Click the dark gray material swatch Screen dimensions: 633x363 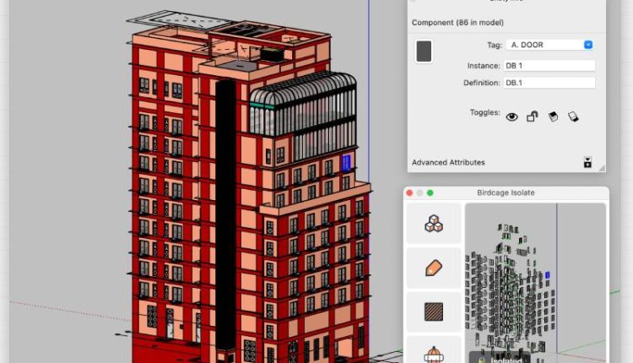[x=425, y=51]
